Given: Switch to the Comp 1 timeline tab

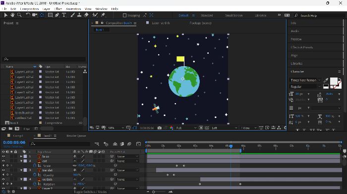Looking at the screenshot, I should click(x=18, y=136).
